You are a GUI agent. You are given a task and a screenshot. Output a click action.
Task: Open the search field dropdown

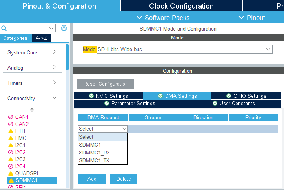[x=51, y=29]
